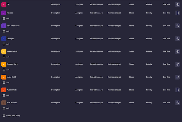Click add column icon in Marie Smith row
This screenshot has width=182, height=122.
(178, 77)
